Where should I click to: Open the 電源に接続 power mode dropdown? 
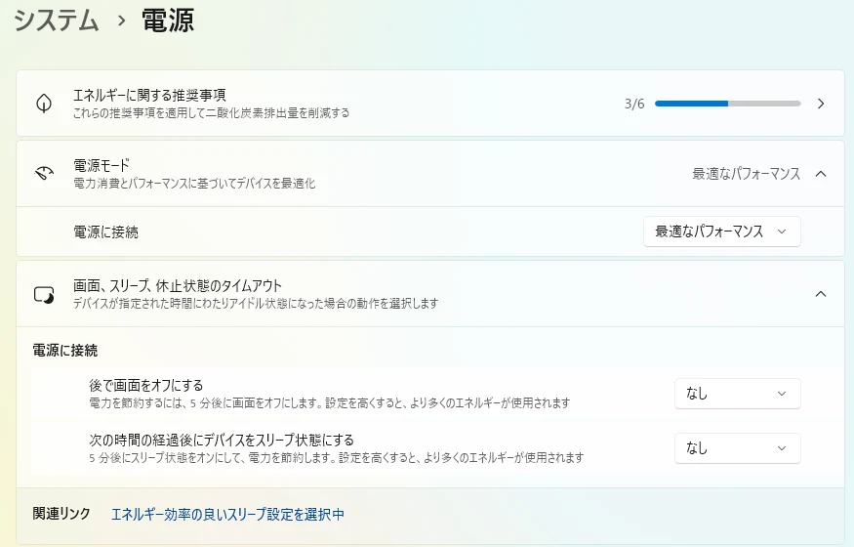[x=721, y=231]
